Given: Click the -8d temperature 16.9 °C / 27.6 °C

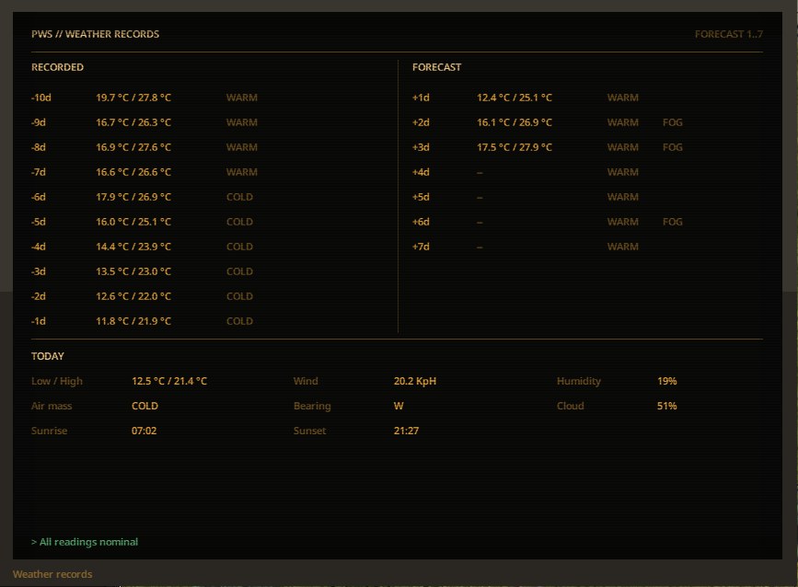Looking at the screenshot, I should [133, 147].
